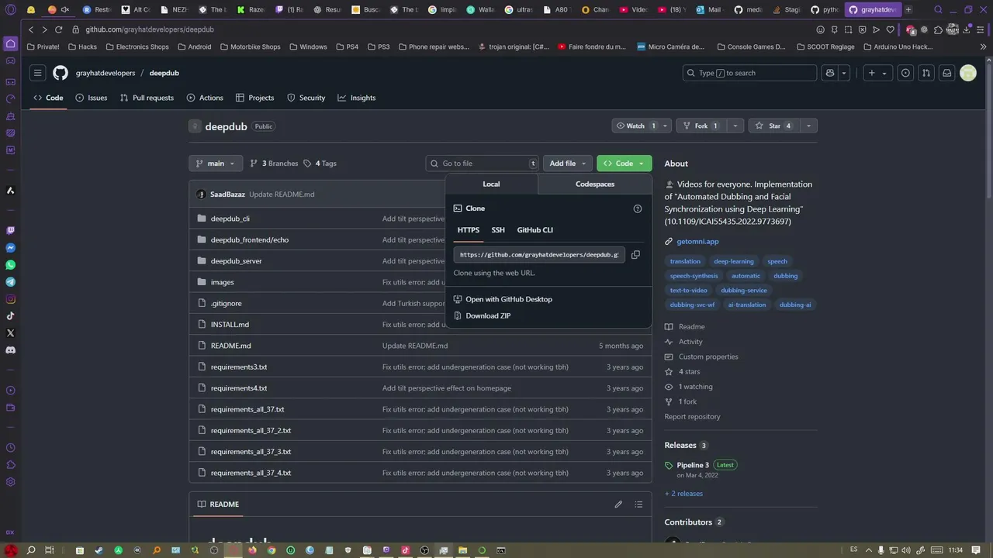The height and width of the screenshot is (558, 993).
Task: Switch to Pull requests tab
Action: (x=147, y=98)
